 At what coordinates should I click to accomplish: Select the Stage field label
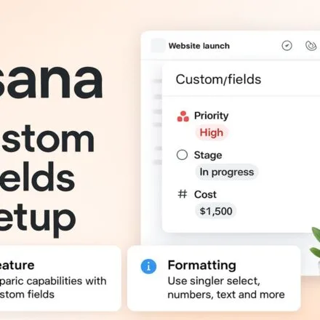tap(208, 155)
